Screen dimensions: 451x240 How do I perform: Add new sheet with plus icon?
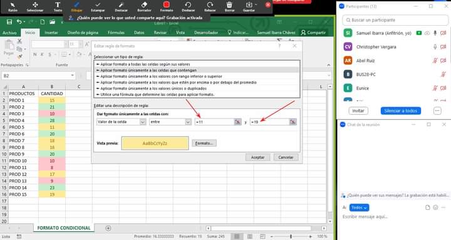pos(108,228)
